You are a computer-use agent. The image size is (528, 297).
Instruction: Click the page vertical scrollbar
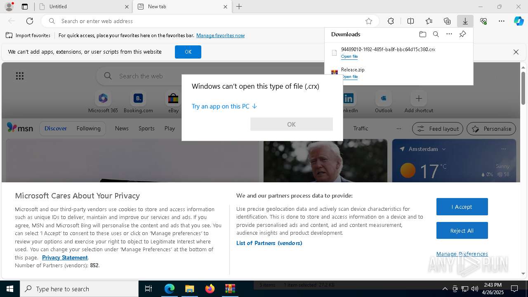pos(523,88)
